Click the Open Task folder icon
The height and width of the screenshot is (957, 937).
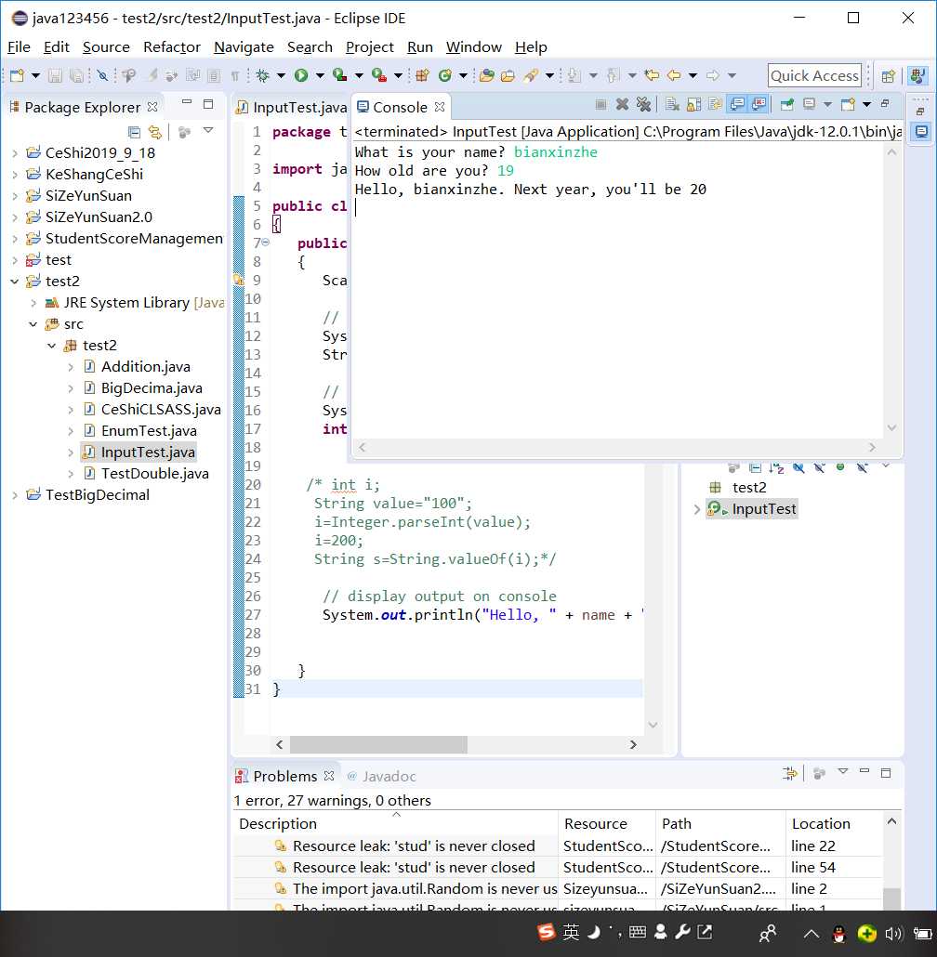(508, 75)
